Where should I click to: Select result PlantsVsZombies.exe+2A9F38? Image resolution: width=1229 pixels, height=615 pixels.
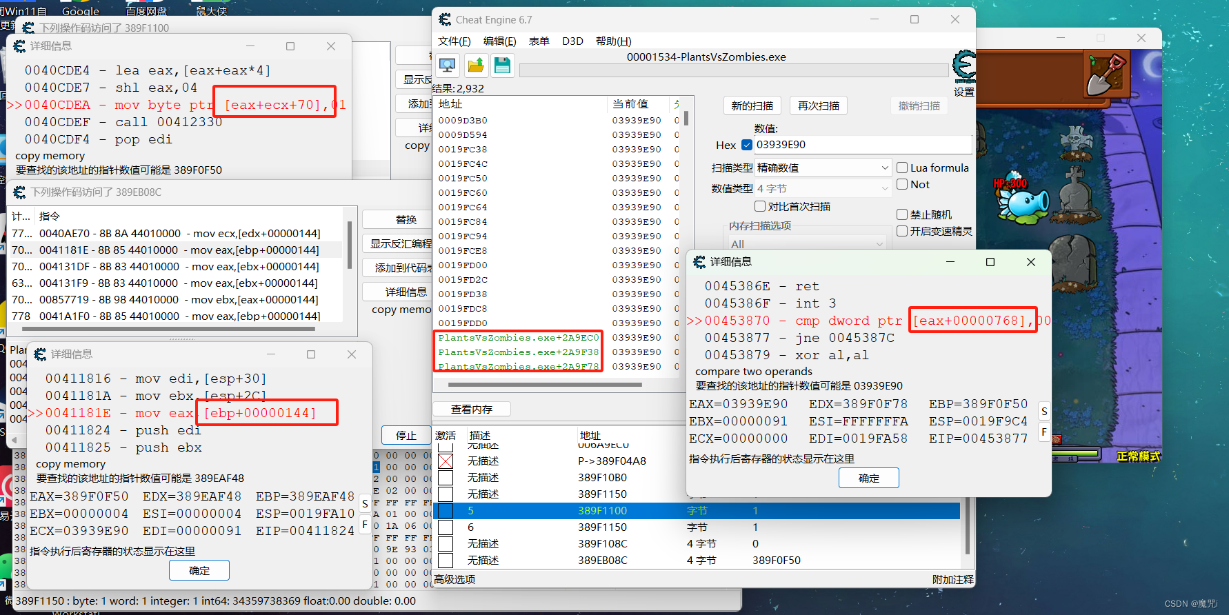[519, 352]
